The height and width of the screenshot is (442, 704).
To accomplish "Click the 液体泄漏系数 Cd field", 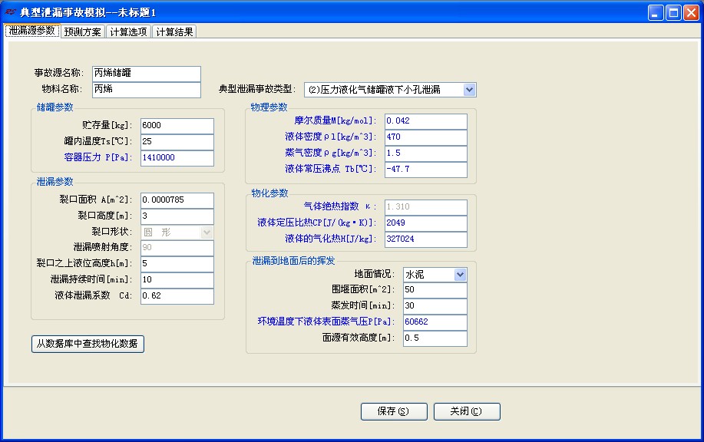I will tap(177, 296).
